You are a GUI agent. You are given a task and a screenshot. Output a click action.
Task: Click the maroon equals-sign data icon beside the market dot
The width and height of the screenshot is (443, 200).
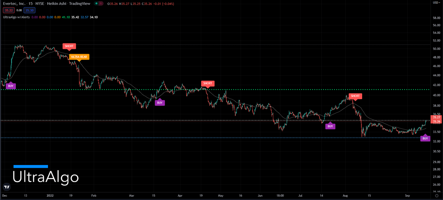(x=102, y=4)
